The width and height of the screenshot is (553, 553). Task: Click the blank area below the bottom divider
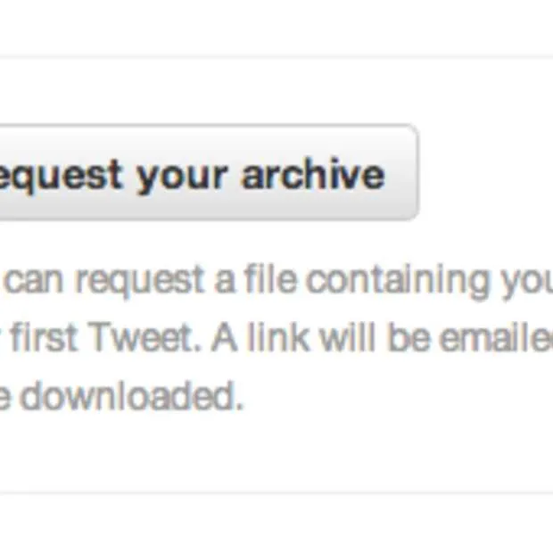tap(276, 526)
